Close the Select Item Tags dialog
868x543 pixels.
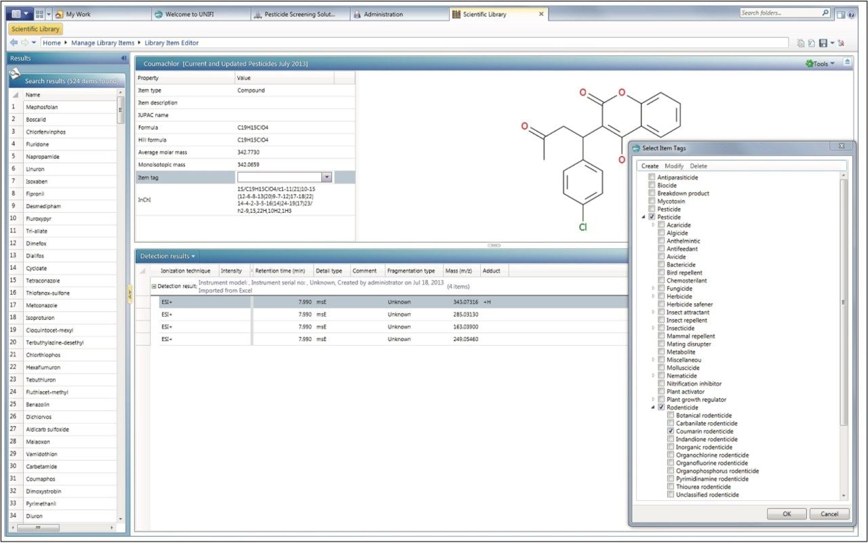(x=841, y=146)
